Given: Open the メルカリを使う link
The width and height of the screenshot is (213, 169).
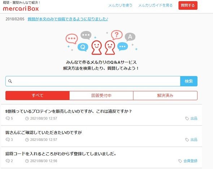Looking at the screenshot, I should (x=120, y=5).
